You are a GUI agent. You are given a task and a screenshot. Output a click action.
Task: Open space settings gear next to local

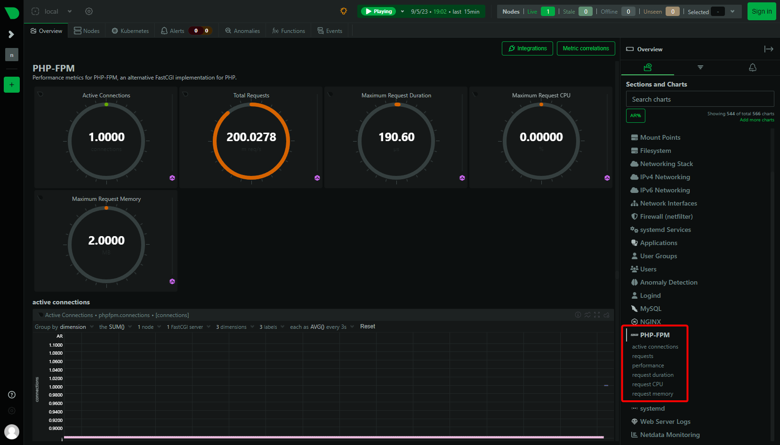pos(89,11)
